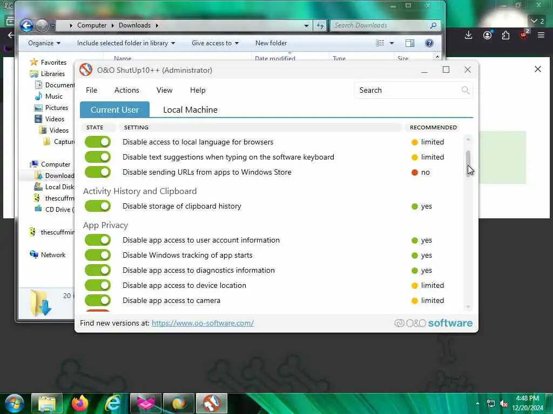Screen dimensions: 553x414
Task: Click the uBlock Origin extension icon
Action: (x=524, y=34)
